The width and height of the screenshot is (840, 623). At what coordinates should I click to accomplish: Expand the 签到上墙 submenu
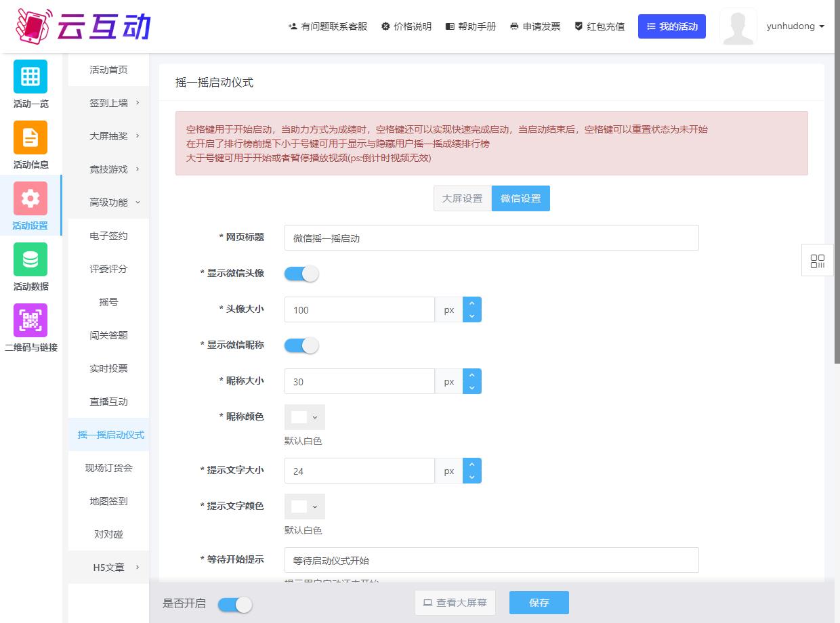click(108, 103)
